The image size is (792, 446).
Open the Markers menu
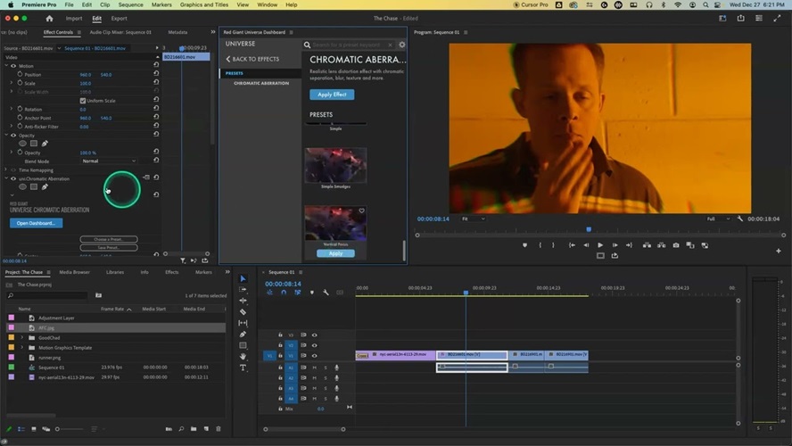pos(161,4)
